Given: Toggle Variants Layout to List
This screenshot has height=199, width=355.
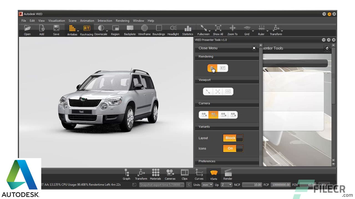Looking at the screenshot, I should (240, 138).
